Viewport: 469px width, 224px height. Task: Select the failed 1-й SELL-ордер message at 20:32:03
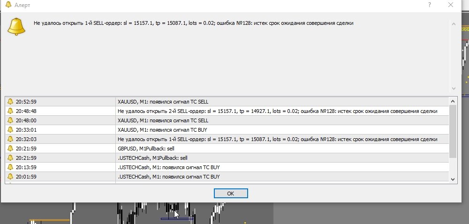coord(278,139)
